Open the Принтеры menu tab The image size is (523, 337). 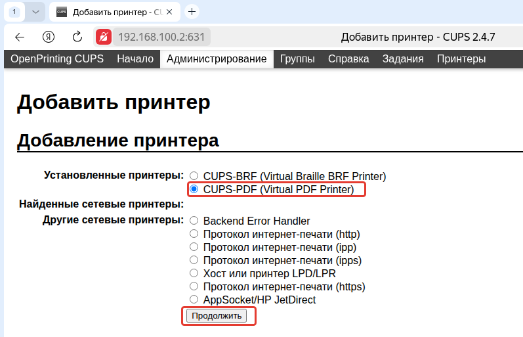pyautogui.click(x=461, y=59)
